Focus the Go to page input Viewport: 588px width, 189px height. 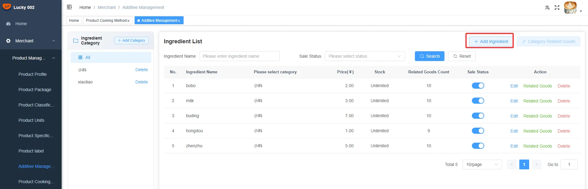tap(569, 164)
